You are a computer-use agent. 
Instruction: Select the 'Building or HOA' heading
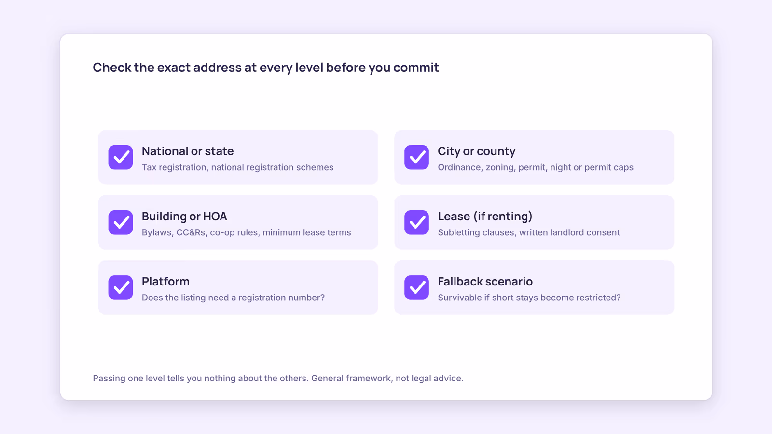coord(184,217)
